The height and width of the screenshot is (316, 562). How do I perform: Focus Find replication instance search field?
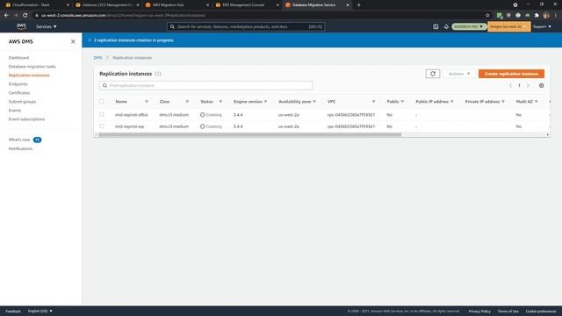coord(205,86)
